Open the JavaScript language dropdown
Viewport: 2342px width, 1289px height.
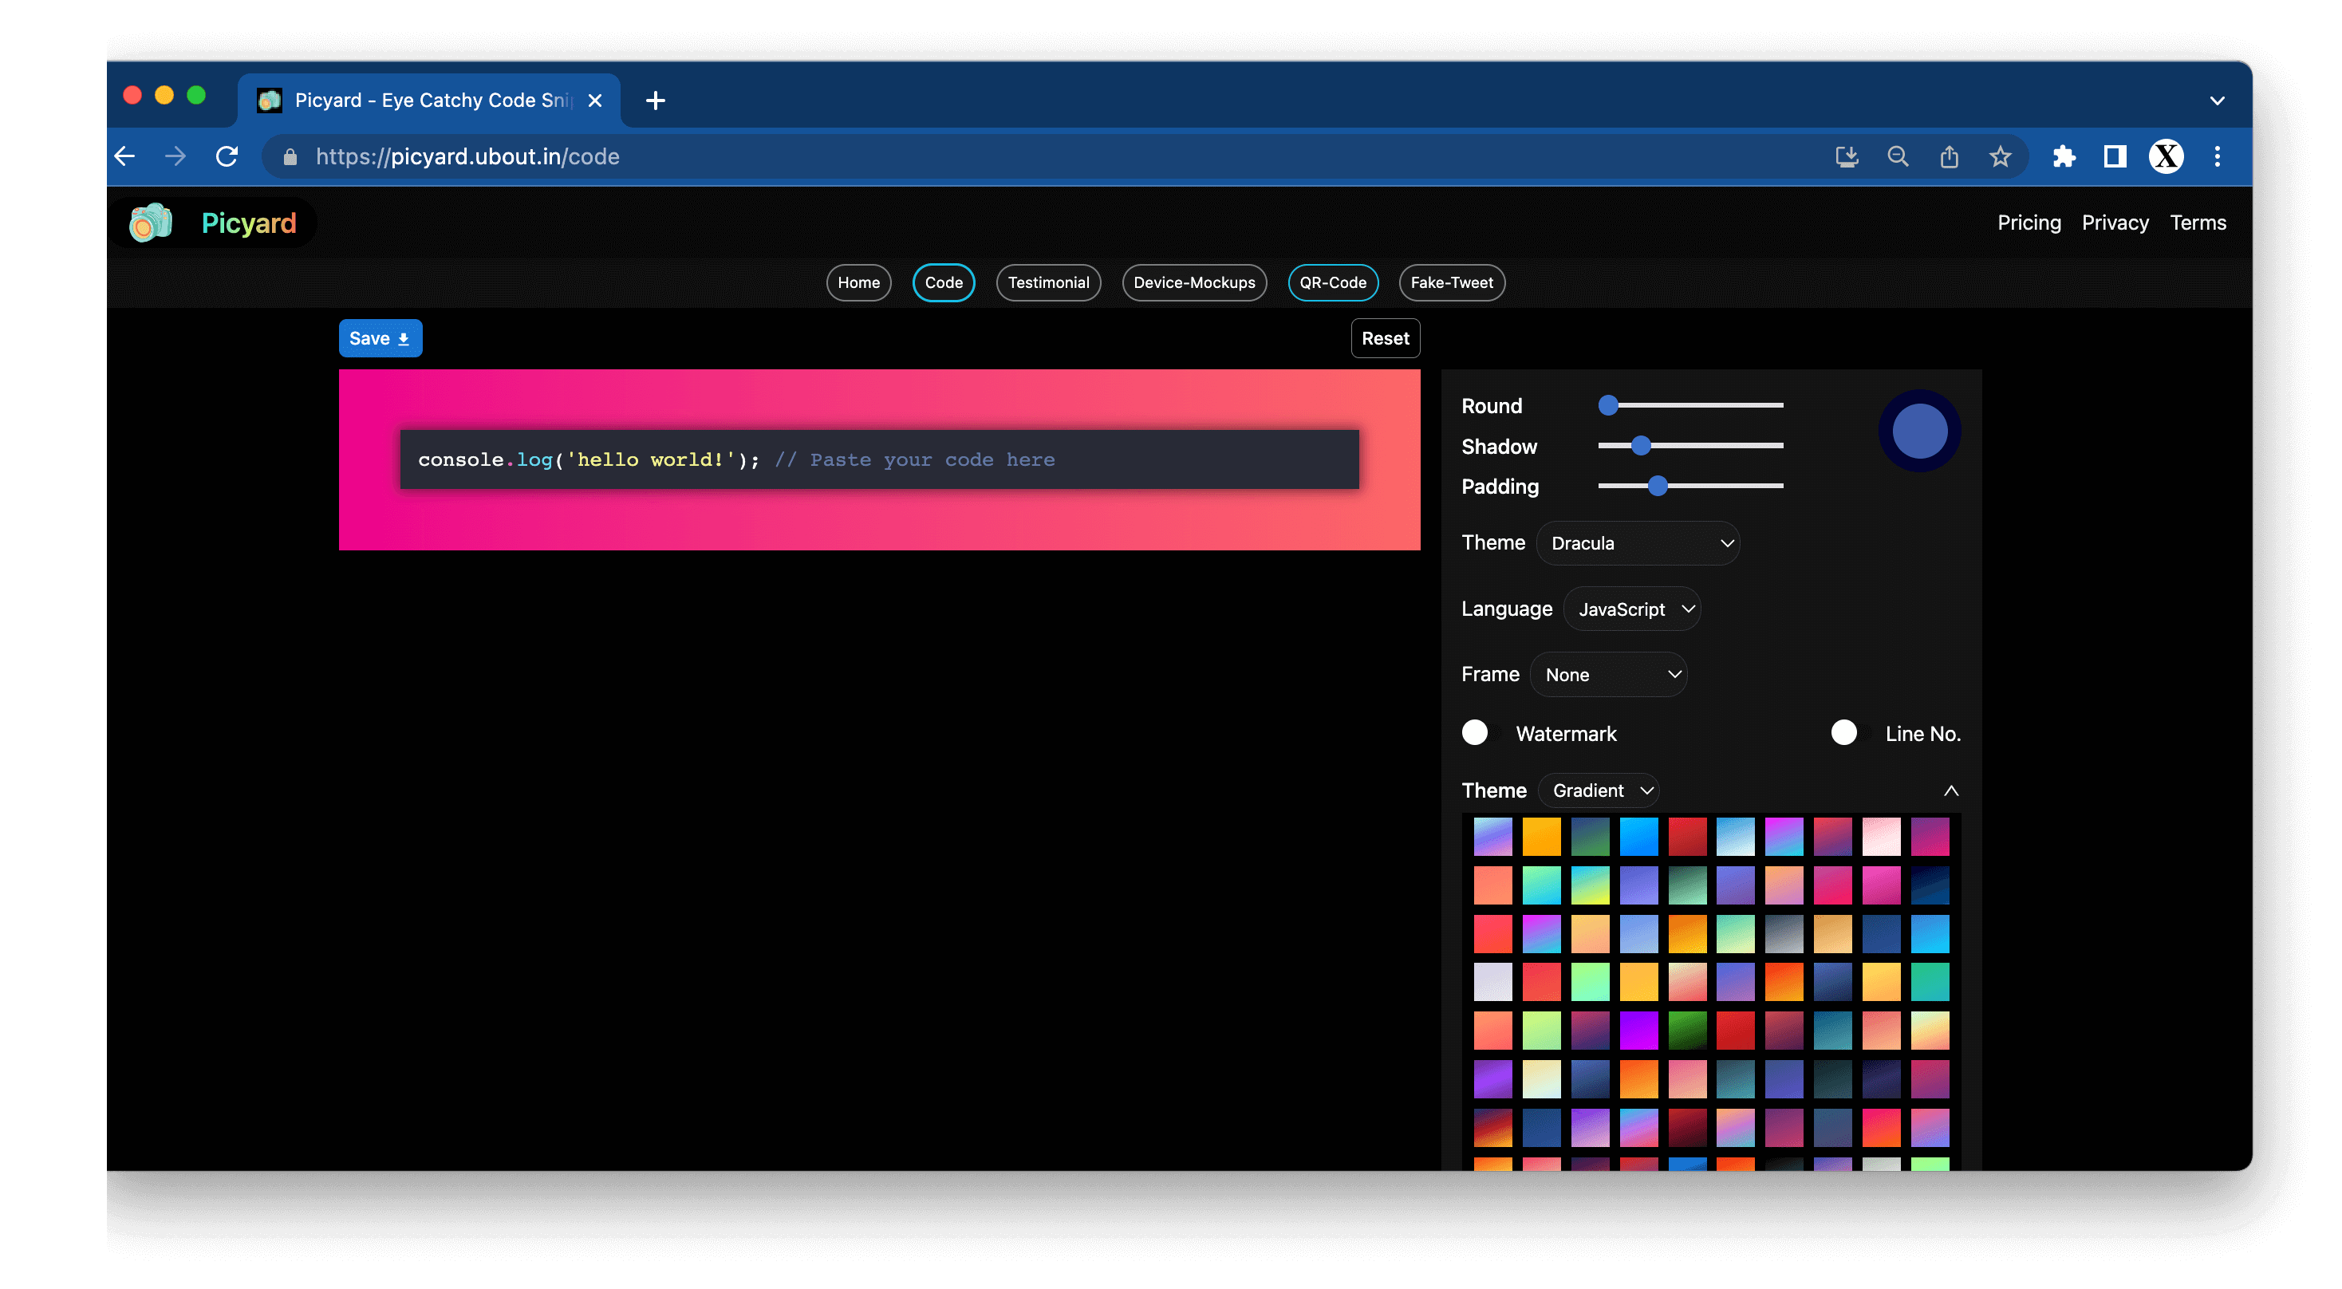pos(1632,609)
